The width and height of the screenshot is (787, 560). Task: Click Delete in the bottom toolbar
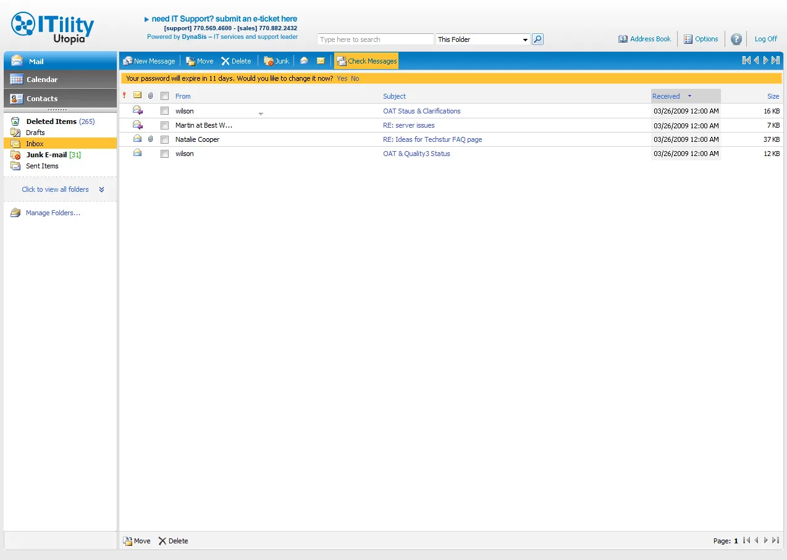(x=173, y=541)
